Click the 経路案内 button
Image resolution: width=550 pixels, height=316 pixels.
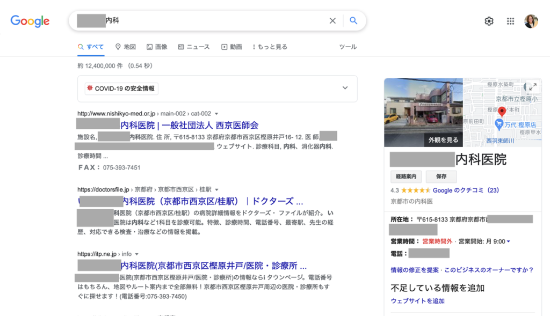[406, 177]
